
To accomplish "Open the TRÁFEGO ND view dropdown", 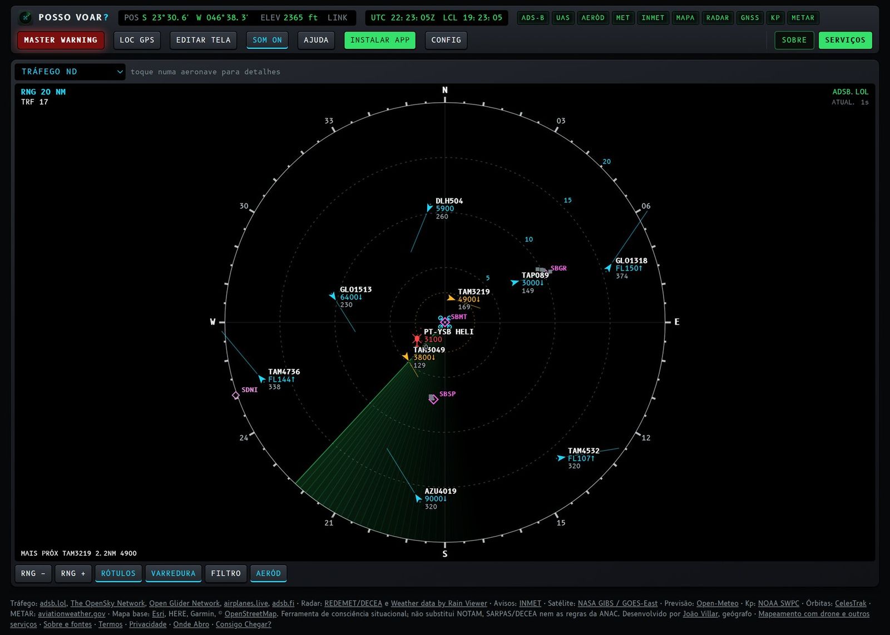I will 70,72.
